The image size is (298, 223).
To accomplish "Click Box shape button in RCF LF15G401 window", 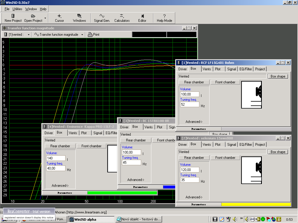I will click(x=278, y=76).
